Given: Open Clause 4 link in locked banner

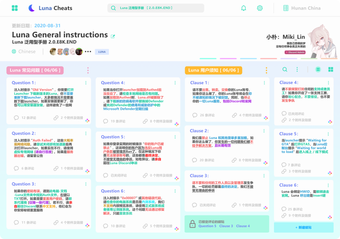Looking at the screenshot, I should pos(243,226).
